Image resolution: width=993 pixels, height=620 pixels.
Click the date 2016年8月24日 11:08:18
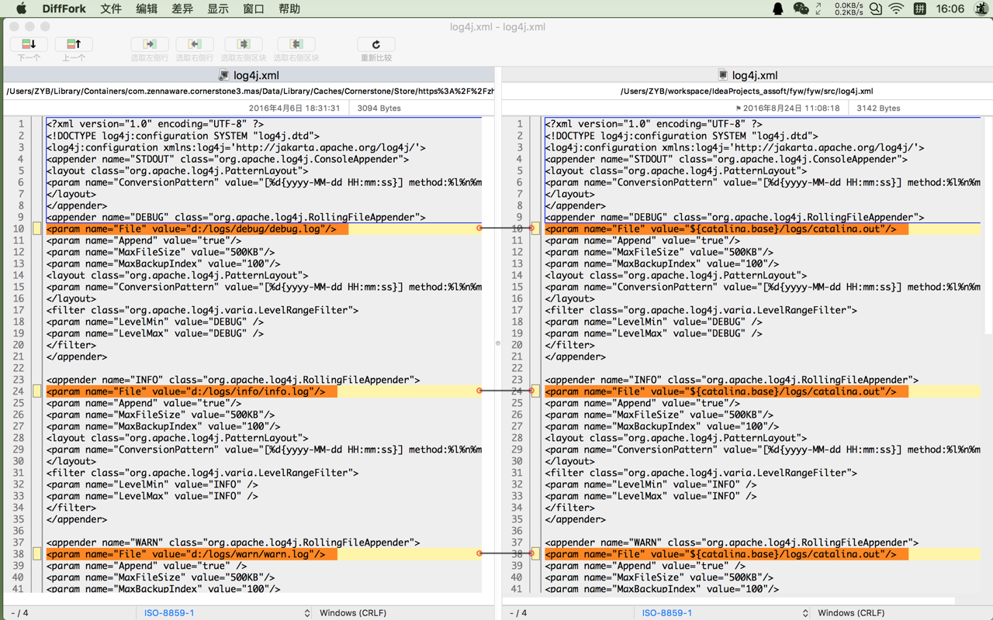[x=791, y=108]
